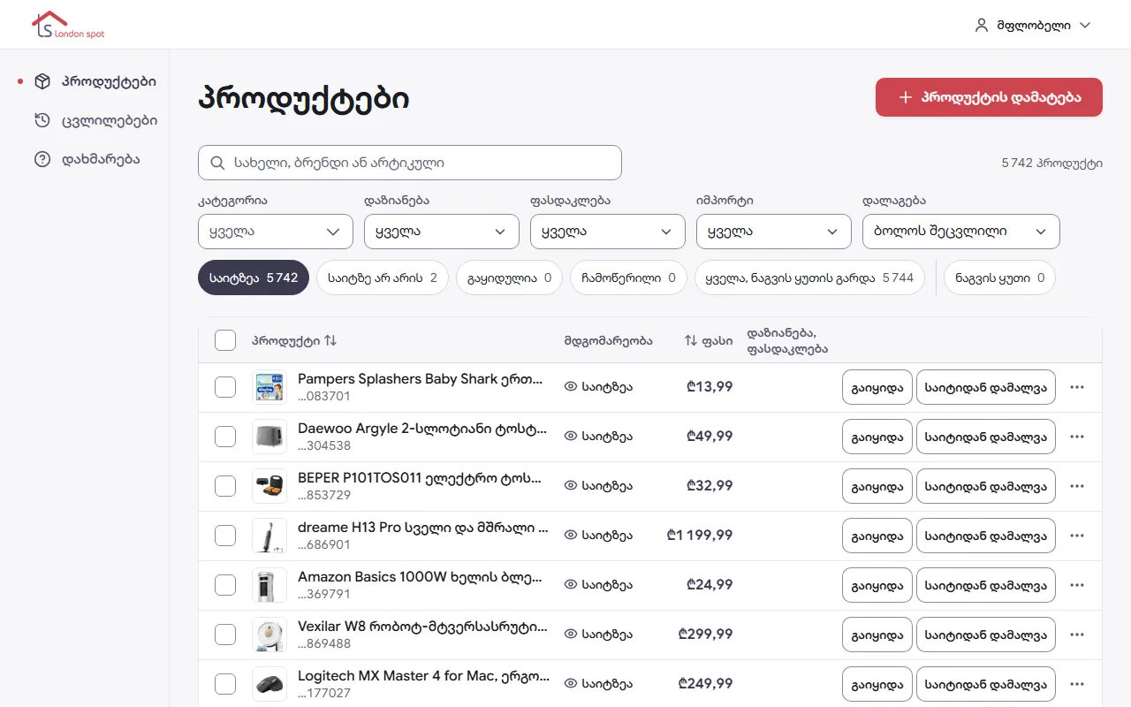This screenshot has height=707, width=1131.
Task: Open more options for Vexilar W8 row
Action: pyautogui.click(x=1076, y=635)
